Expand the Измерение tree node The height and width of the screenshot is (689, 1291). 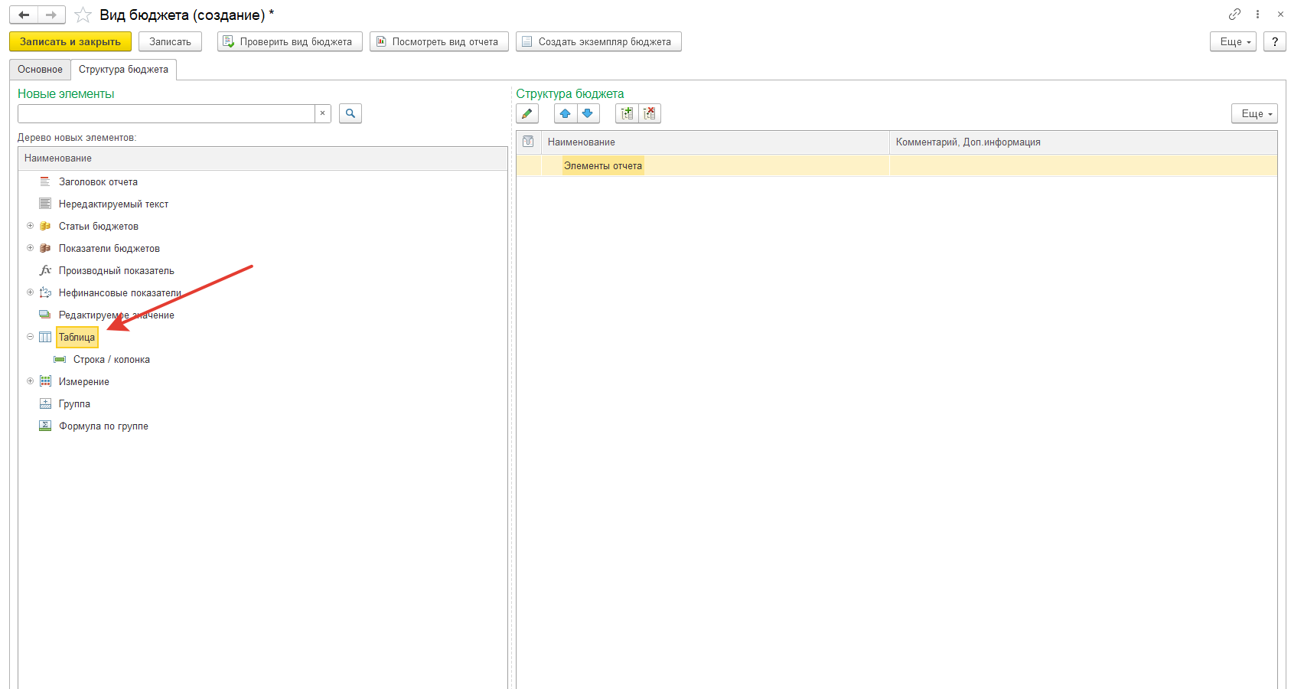click(31, 381)
